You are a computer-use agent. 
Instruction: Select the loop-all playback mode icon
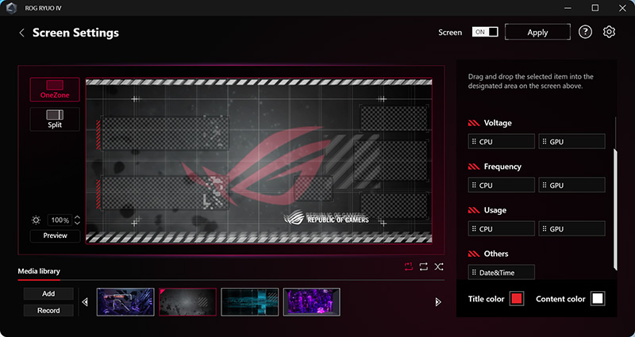424,266
